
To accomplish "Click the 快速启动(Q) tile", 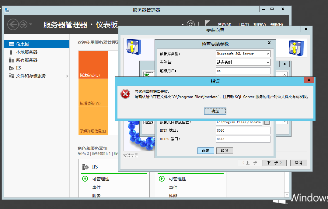I will click(93, 65).
